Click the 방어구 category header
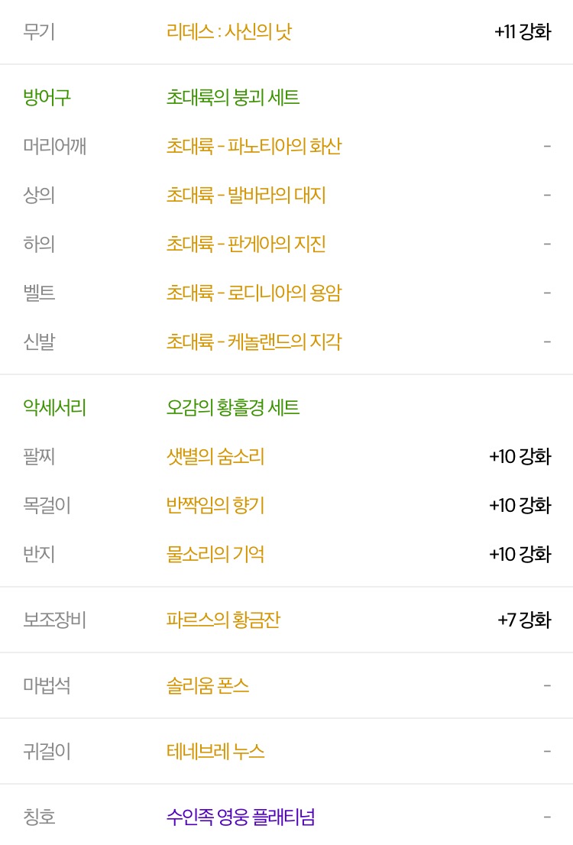The height and width of the screenshot is (845, 573). [x=47, y=97]
